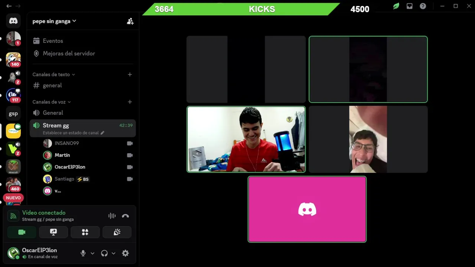
Task: Open your OscarElP3lon user profile panel
Action: pyautogui.click(x=41, y=253)
